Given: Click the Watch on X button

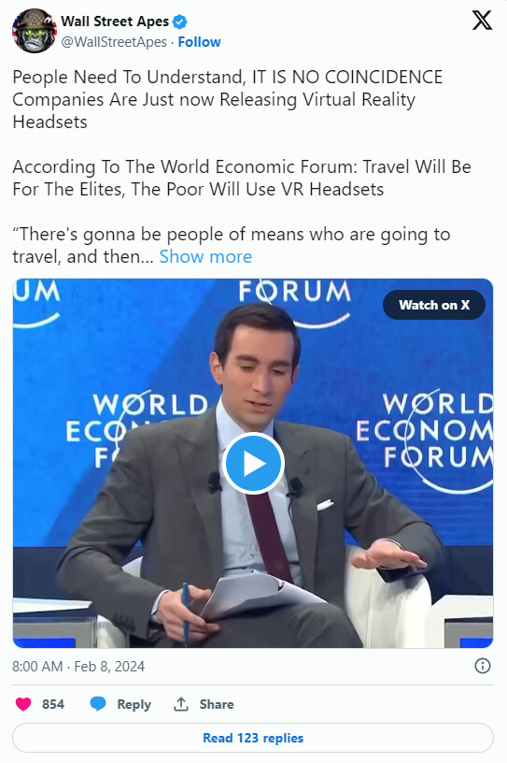Looking at the screenshot, I should [434, 305].
